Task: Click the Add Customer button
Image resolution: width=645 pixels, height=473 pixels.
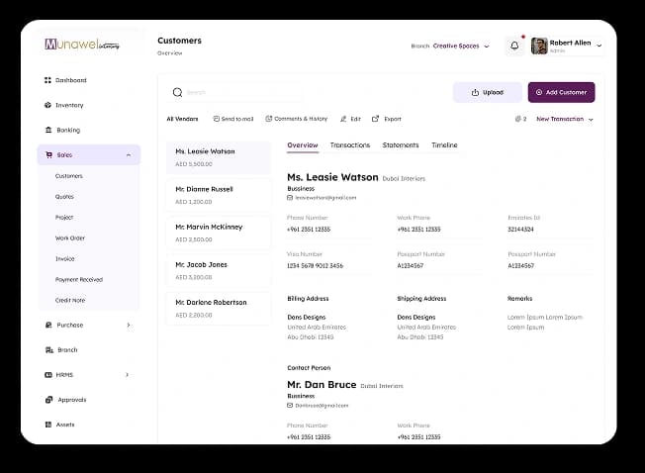Action: coord(562,93)
